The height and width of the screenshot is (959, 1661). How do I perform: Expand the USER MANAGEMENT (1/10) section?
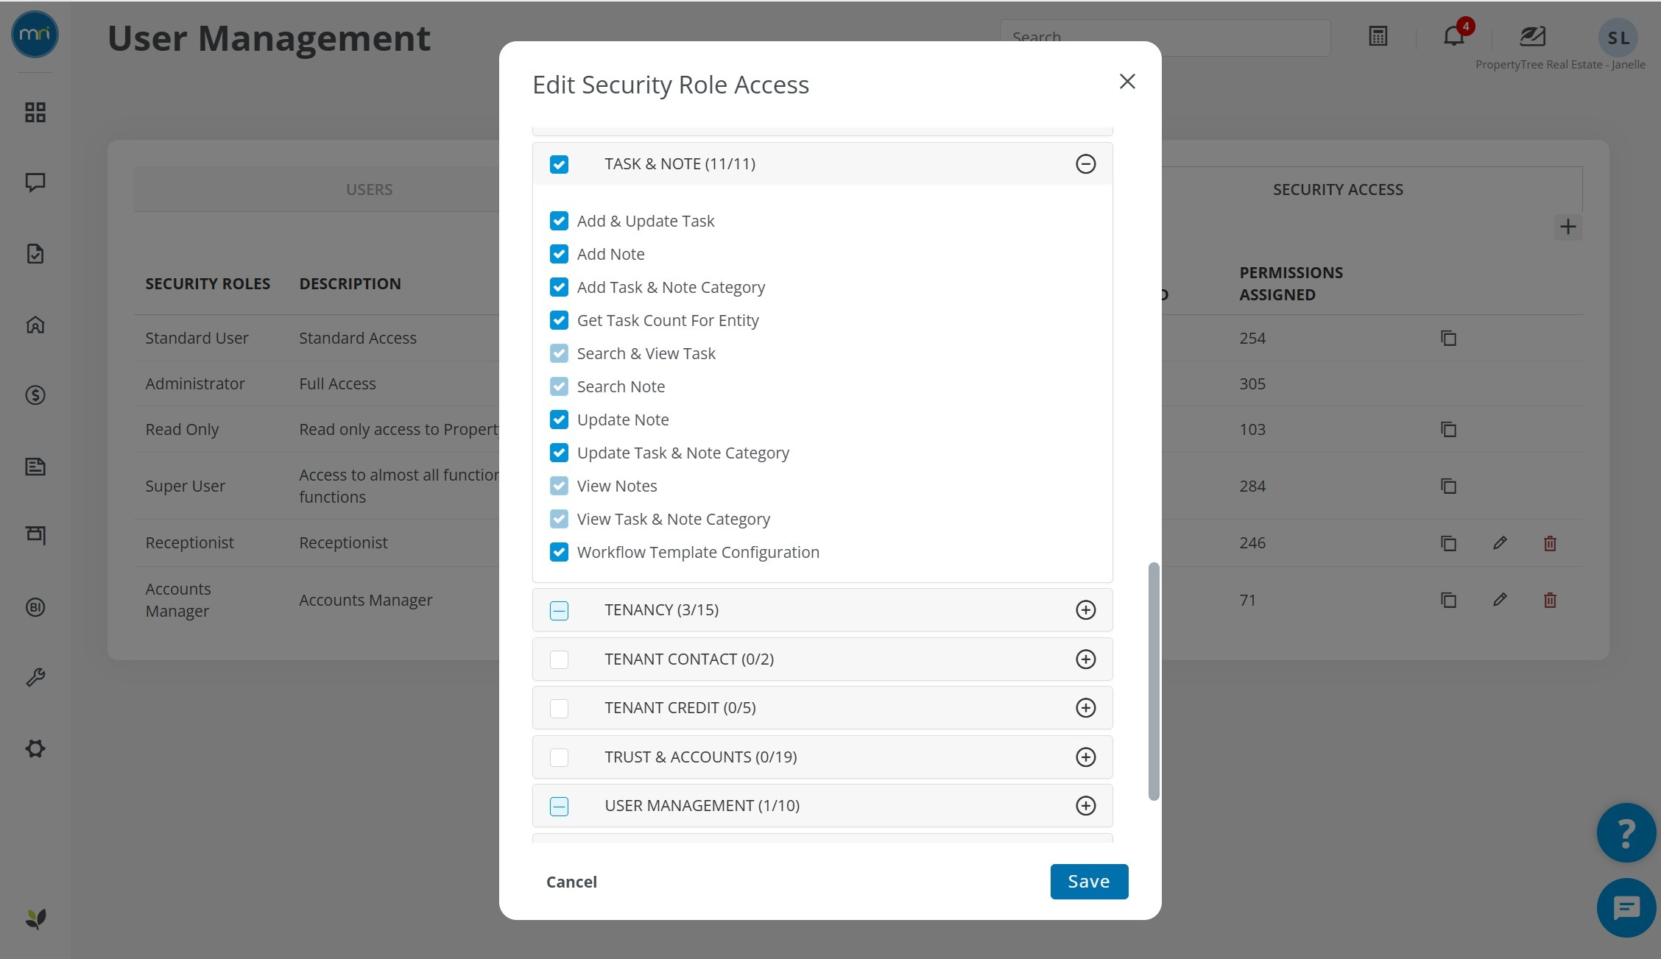pyautogui.click(x=1085, y=806)
